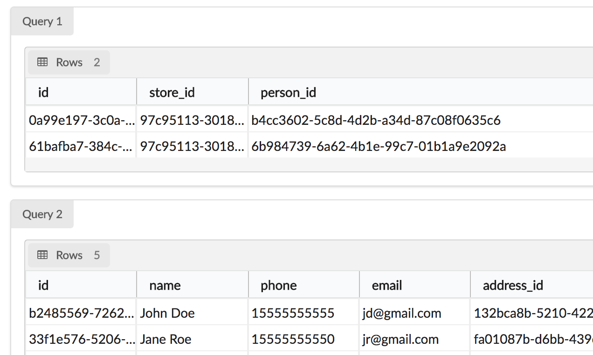Click the id column header in Query 2
593x355 pixels.
[x=81, y=285]
